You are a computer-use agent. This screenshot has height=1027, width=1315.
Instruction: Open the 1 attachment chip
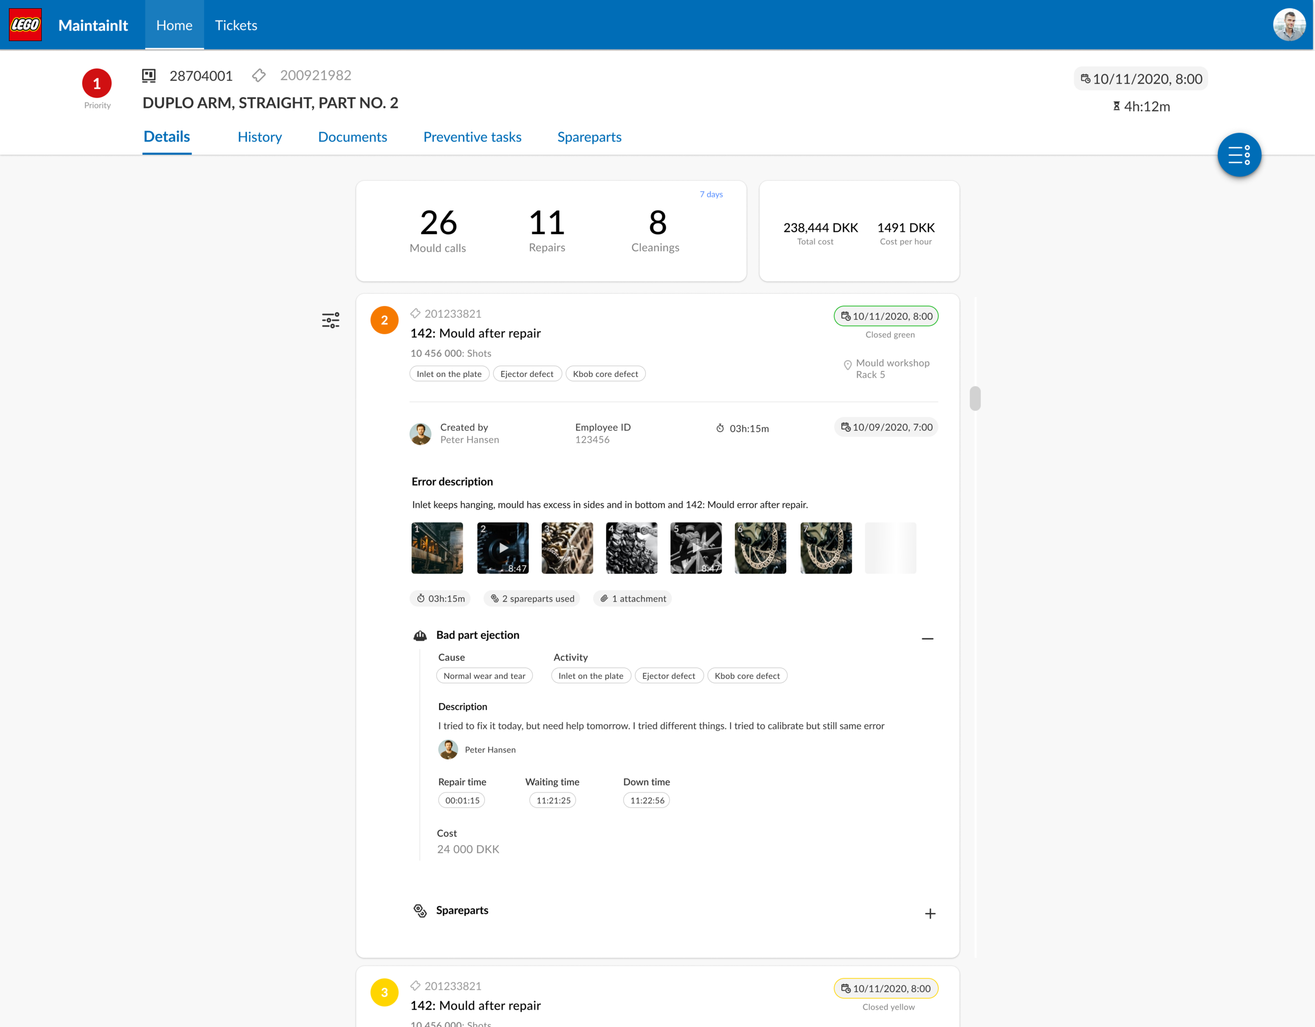[x=633, y=598]
